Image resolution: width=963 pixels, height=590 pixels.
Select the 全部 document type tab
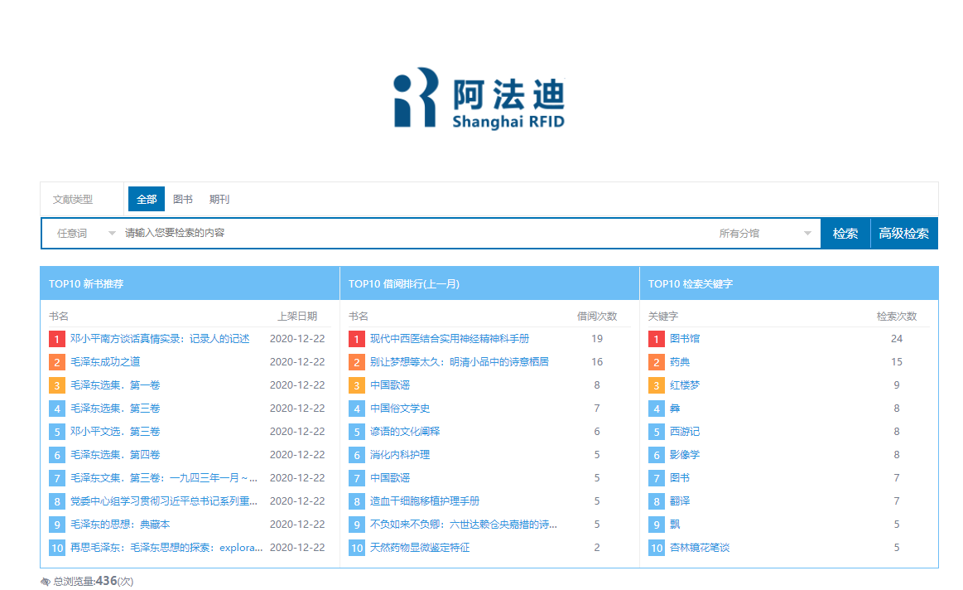[x=147, y=200]
